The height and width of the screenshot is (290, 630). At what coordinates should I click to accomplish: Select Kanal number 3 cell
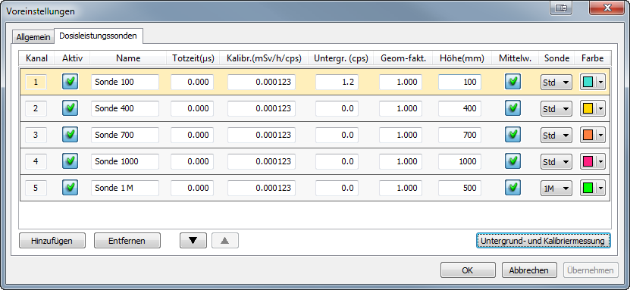click(36, 136)
